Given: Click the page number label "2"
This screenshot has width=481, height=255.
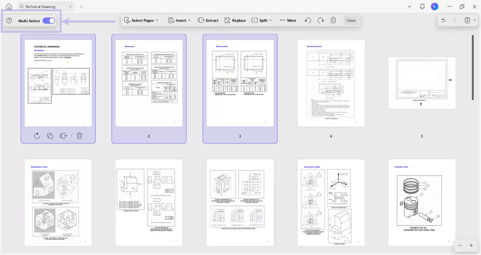Looking at the screenshot, I should coord(149,136).
